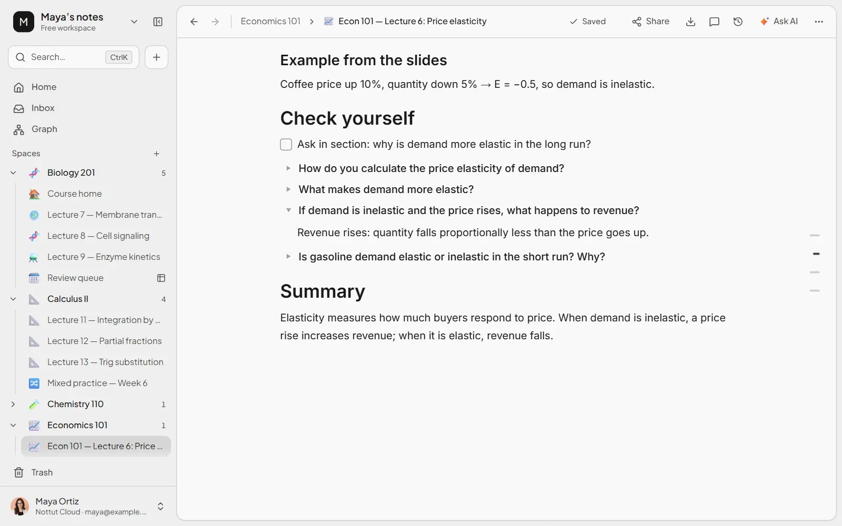Click the 'Check yourself' heading
The width and height of the screenshot is (842, 526).
[347, 118]
